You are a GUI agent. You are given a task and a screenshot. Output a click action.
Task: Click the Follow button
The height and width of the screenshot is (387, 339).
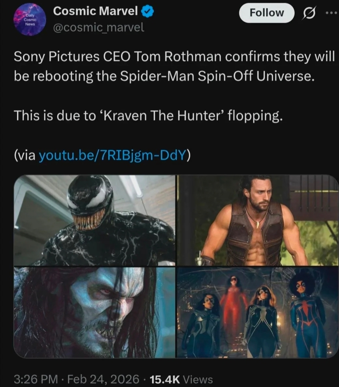click(x=267, y=13)
